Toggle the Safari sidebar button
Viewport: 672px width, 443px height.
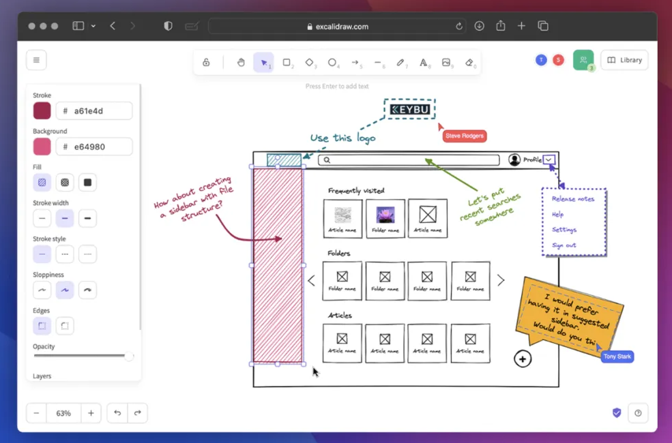click(x=78, y=26)
